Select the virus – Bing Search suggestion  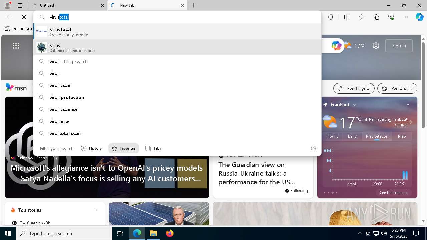click(177, 61)
